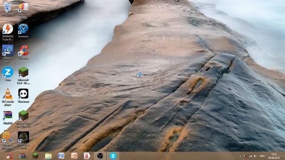Viewport: 285px width, 160px height.
Task: Select the Minecraft shortcut beside WinRAR
Action: tap(23, 119)
